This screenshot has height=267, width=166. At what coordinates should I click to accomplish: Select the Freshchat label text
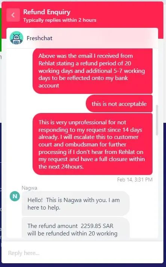[39, 38]
